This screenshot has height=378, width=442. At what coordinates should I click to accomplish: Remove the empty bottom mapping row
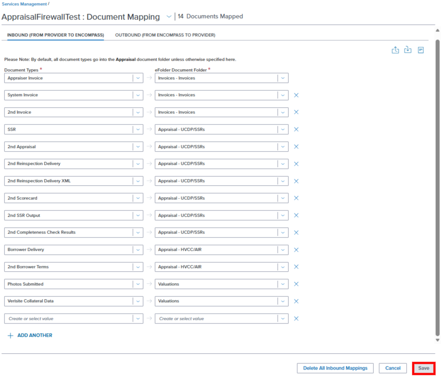pos(296,319)
